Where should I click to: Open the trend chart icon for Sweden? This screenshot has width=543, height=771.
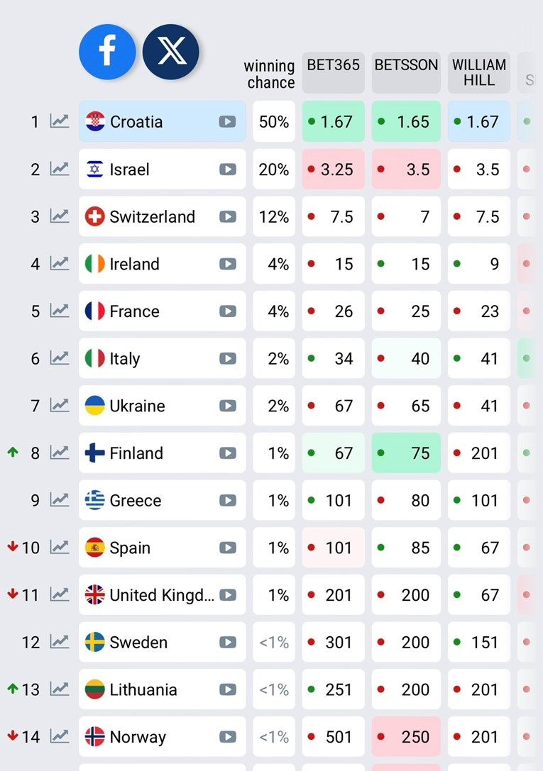(x=60, y=642)
